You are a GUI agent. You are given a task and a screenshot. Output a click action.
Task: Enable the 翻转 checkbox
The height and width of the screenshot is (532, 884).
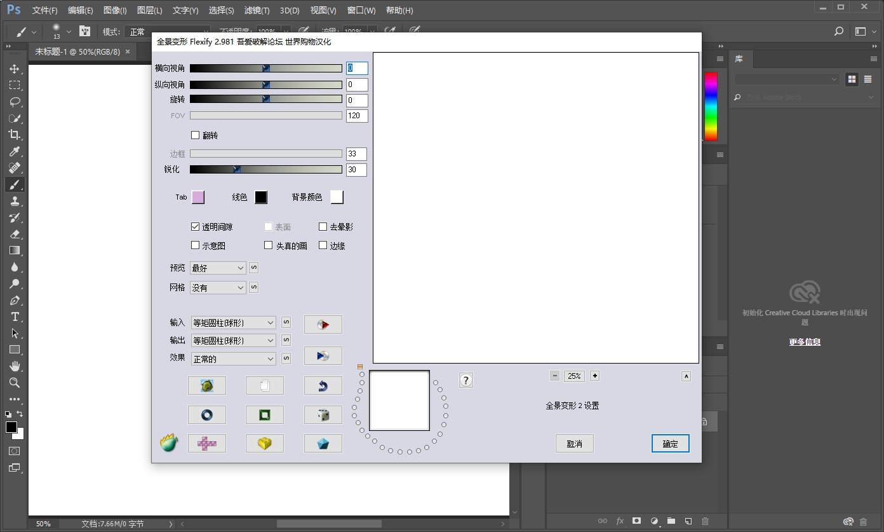tap(196, 135)
